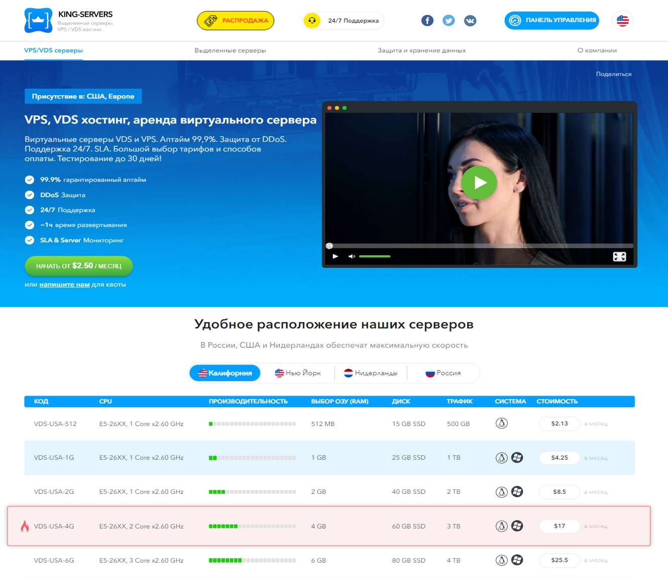Click НАЧАТЬ ОТ $2.50 / МЕСЯЦ button
The width and height of the screenshot is (668, 577).
(x=79, y=266)
